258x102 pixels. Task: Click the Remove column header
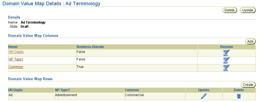coord(227,47)
